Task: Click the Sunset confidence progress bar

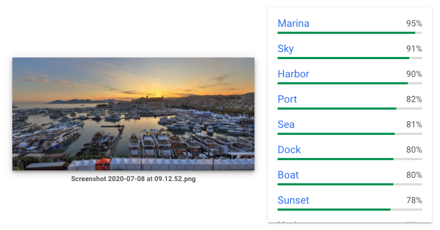Action: point(350,209)
